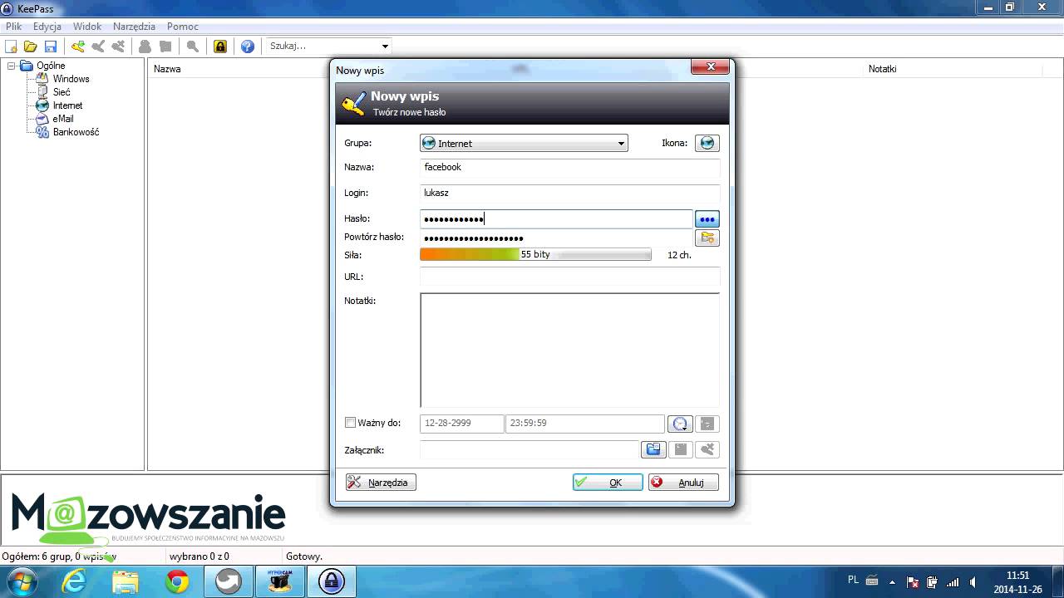This screenshot has height=598, width=1064.
Task: Click the Nazwa column header
Action: tap(167, 69)
